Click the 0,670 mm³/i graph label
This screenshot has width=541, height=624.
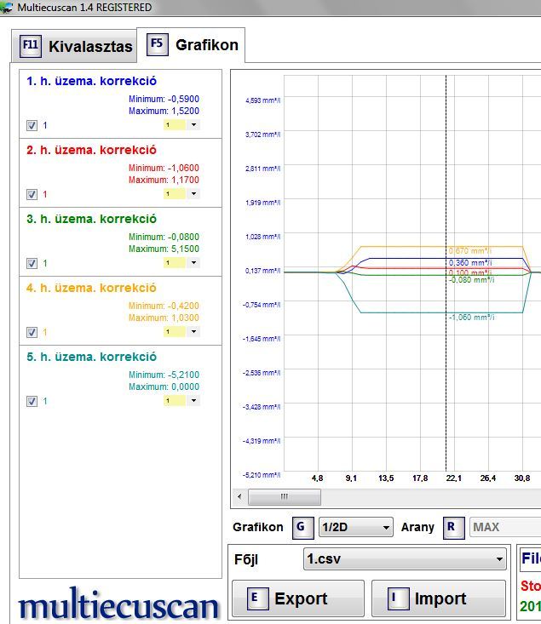(x=470, y=251)
